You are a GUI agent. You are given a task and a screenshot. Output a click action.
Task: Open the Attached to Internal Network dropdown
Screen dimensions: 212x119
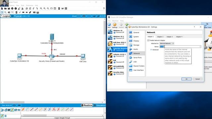tap(167, 43)
